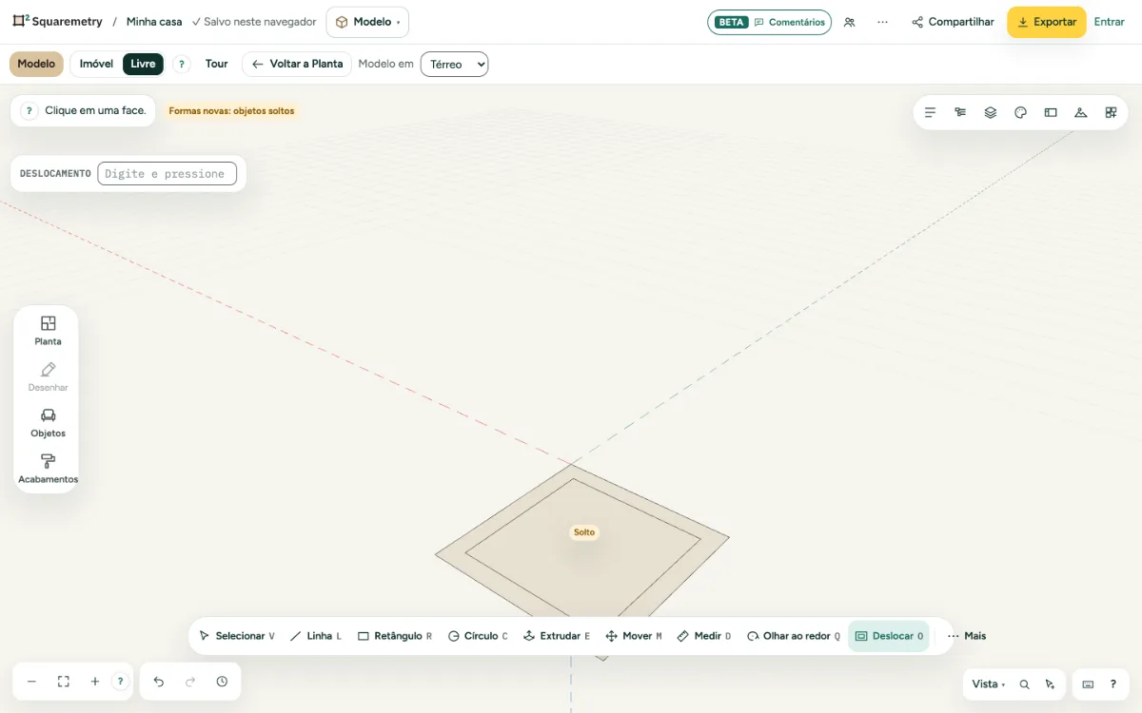Open the keyboard shortcuts icon
The image size is (1142, 713).
click(1088, 684)
